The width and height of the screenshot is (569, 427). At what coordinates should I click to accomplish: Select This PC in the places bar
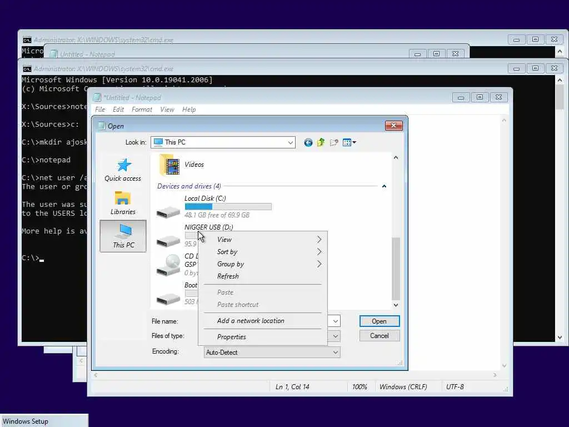[123, 236]
